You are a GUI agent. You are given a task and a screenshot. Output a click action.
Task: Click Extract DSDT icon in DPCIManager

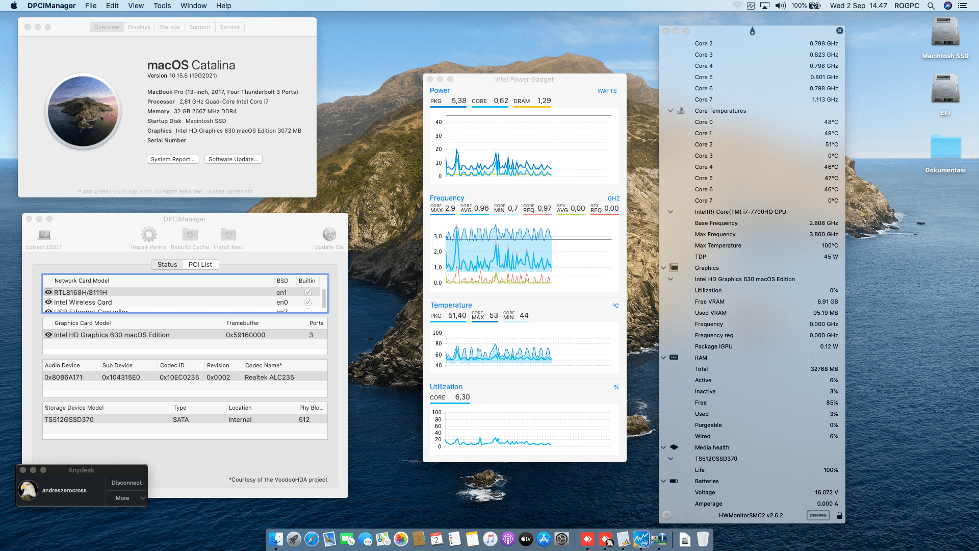coord(44,235)
